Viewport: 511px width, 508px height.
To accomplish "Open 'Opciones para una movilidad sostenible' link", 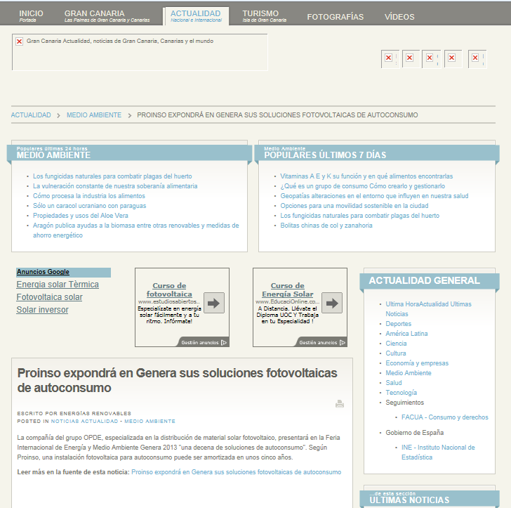I will [x=354, y=206].
